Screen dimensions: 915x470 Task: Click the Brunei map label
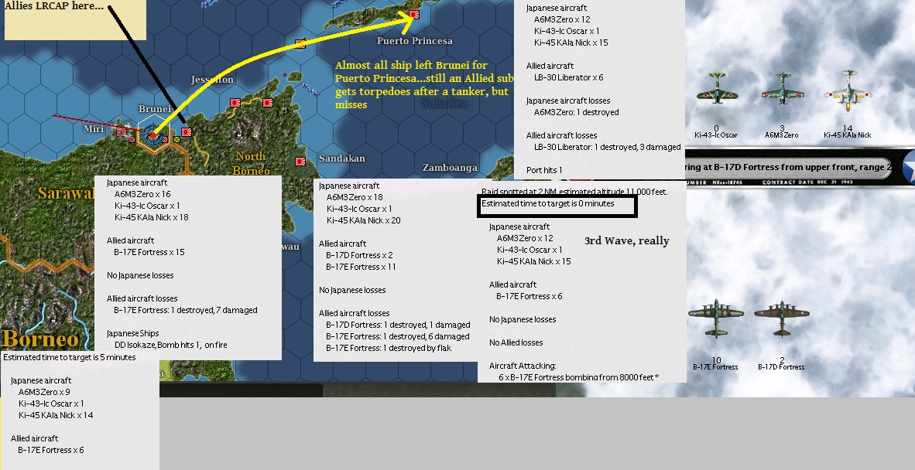155,109
